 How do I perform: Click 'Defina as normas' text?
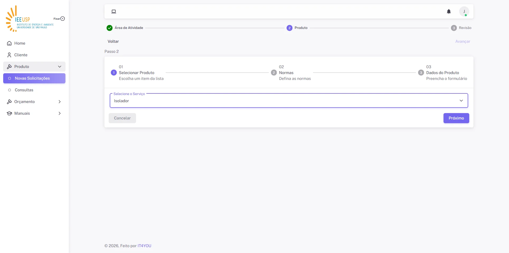295,79
